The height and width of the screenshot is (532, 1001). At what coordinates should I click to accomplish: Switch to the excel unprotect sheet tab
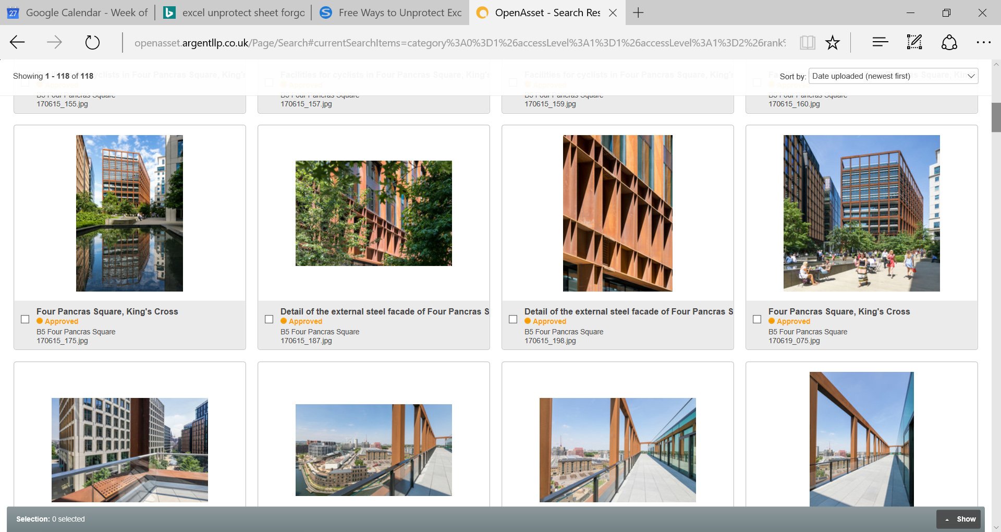point(234,13)
